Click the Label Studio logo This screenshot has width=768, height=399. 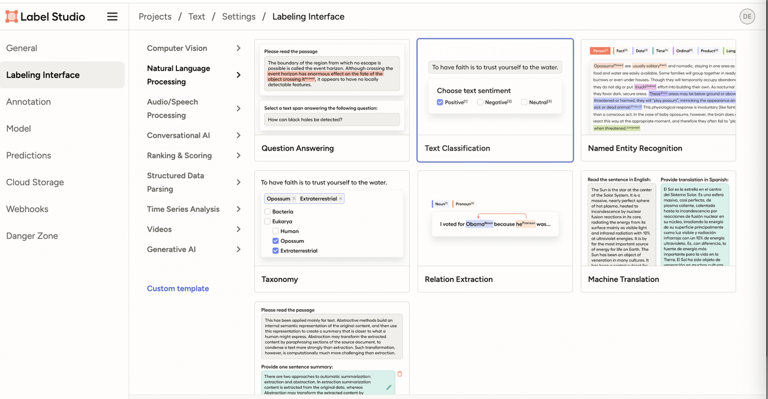coord(45,17)
